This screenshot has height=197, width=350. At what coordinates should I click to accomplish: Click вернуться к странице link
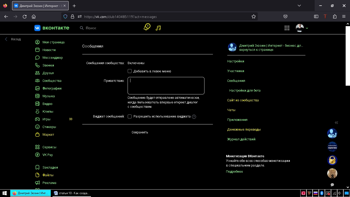256,50
